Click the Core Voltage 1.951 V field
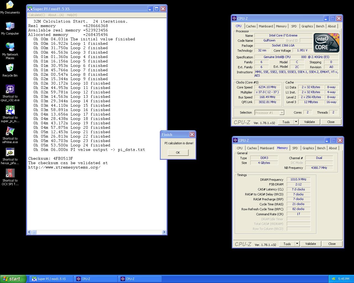The width and height of the screenshot is (354, 283). coord(302,51)
